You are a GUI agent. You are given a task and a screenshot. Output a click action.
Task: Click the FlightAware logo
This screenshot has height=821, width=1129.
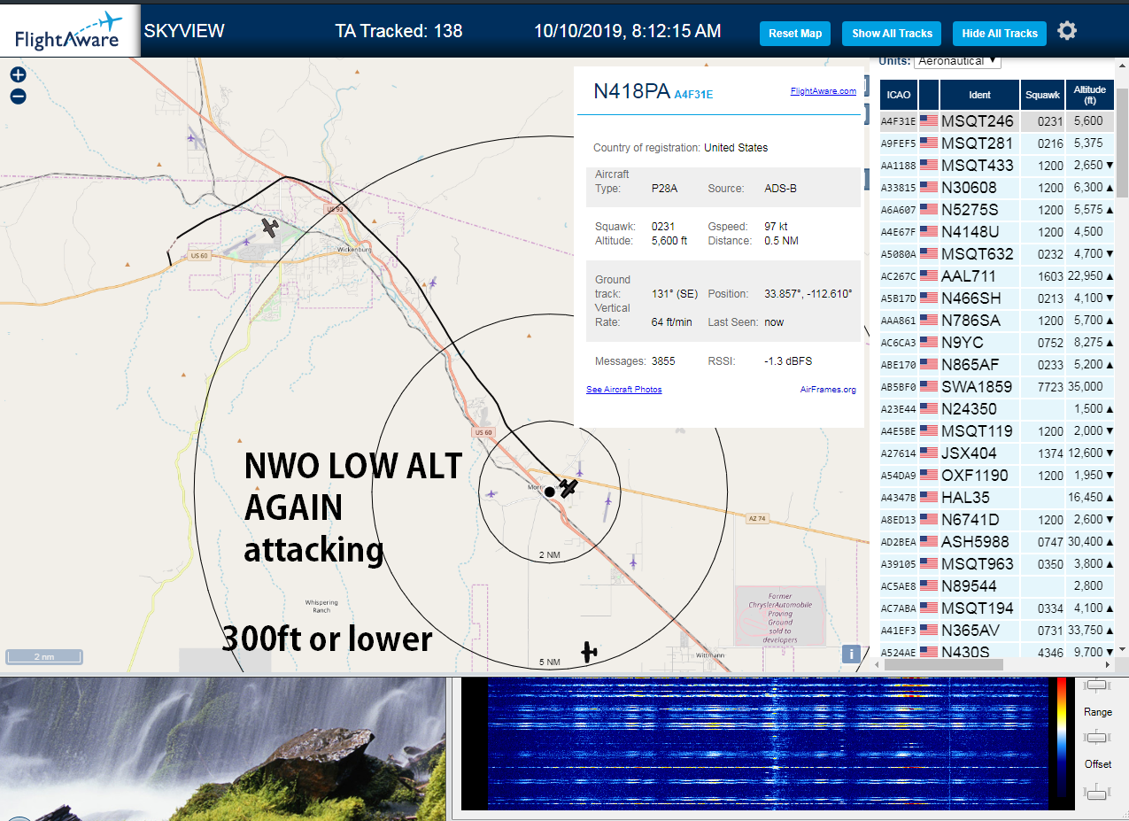click(69, 30)
